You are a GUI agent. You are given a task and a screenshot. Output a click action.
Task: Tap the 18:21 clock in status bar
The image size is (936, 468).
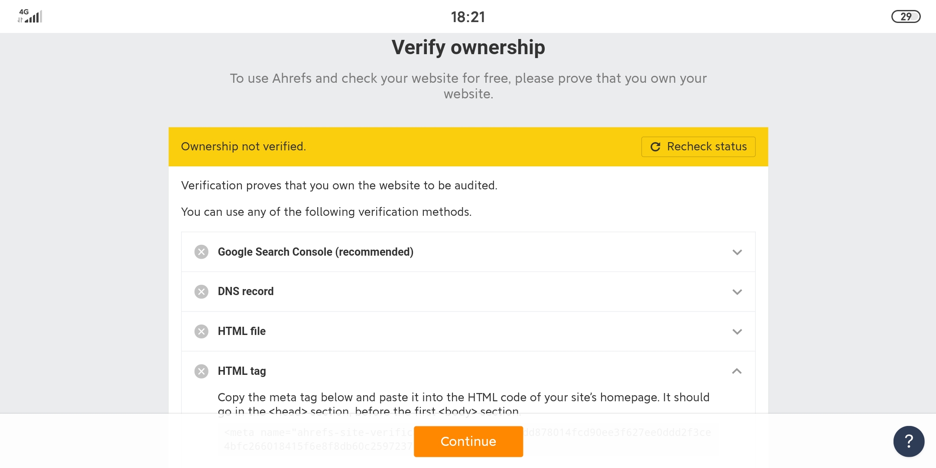[468, 17]
